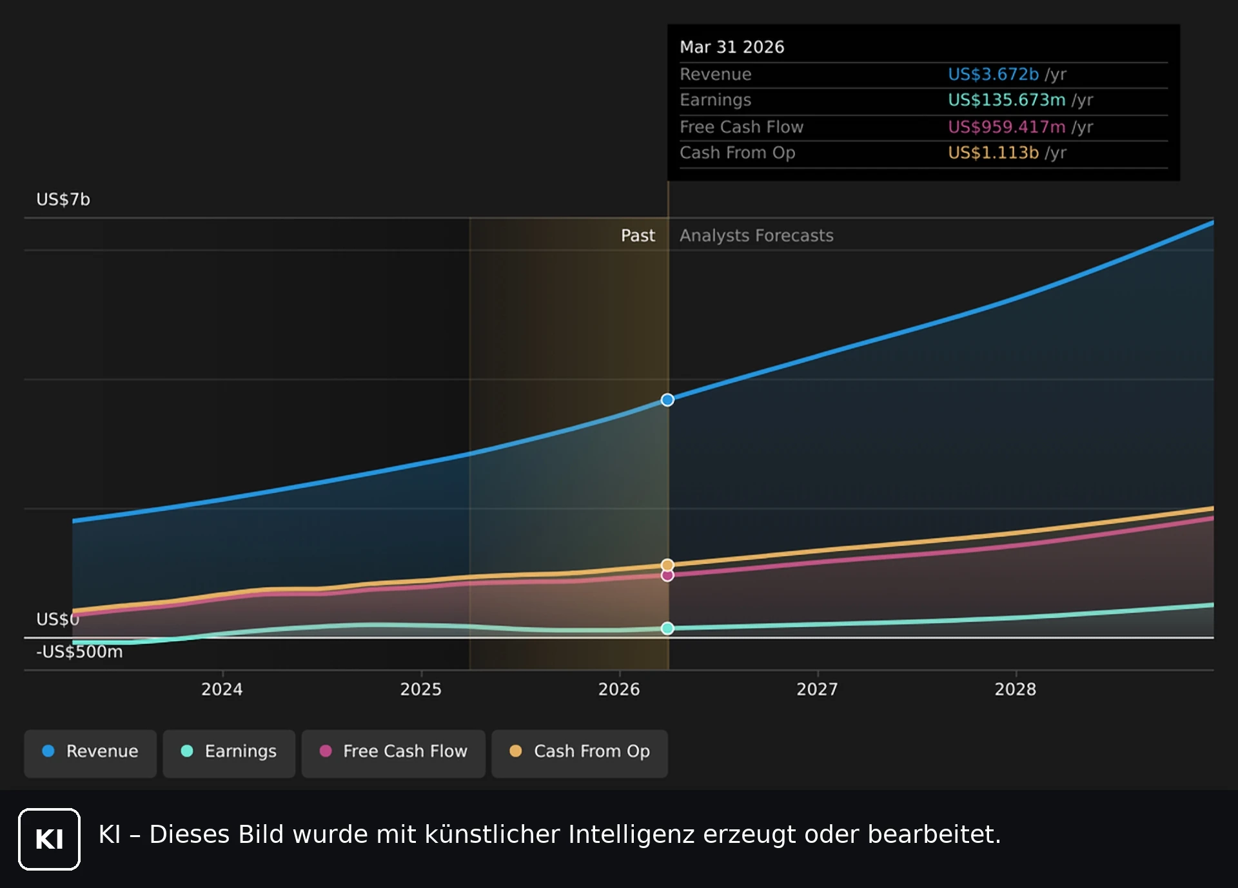Click the Revenue row label in tooltip
The height and width of the screenshot is (888, 1238).
pos(716,74)
